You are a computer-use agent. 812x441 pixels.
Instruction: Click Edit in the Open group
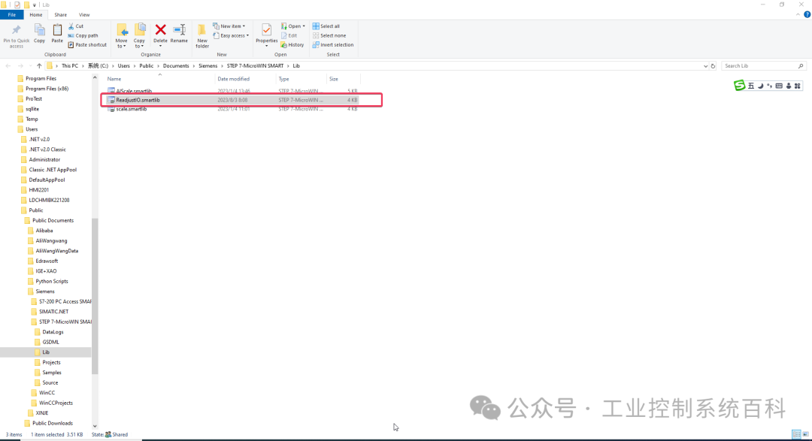tap(289, 36)
